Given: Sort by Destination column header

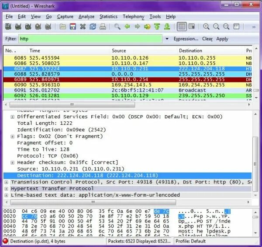Looking at the screenshot, I should pyautogui.click(x=210, y=51).
